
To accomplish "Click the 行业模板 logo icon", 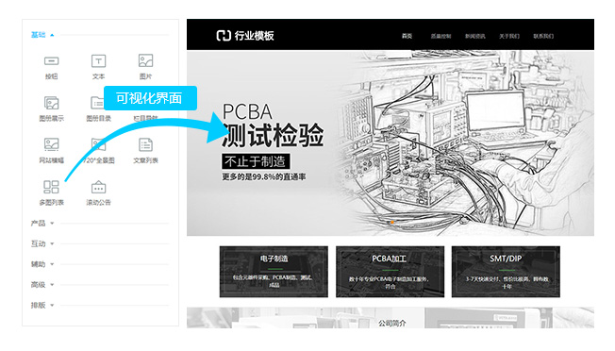I will click(x=224, y=36).
